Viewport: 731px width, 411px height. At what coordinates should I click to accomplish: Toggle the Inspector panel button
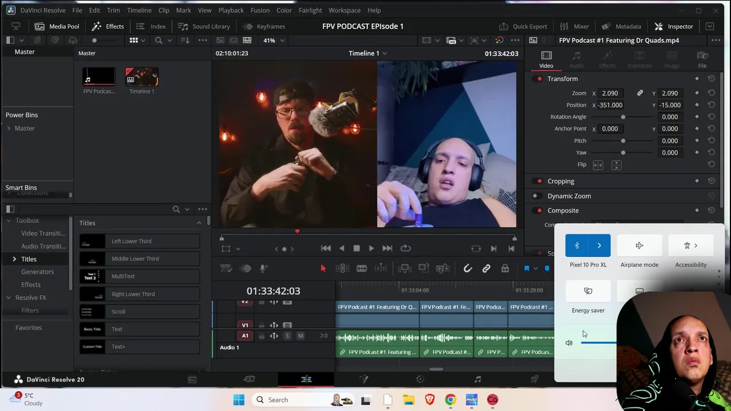(x=673, y=26)
